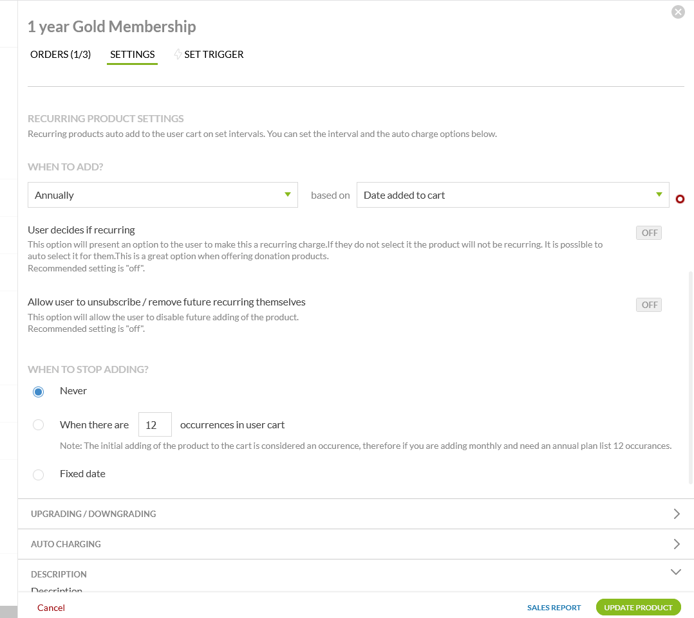Choose the 'Fixed date' radio button
The height and width of the screenshot is (618, 694).
(x=39, y=475)
